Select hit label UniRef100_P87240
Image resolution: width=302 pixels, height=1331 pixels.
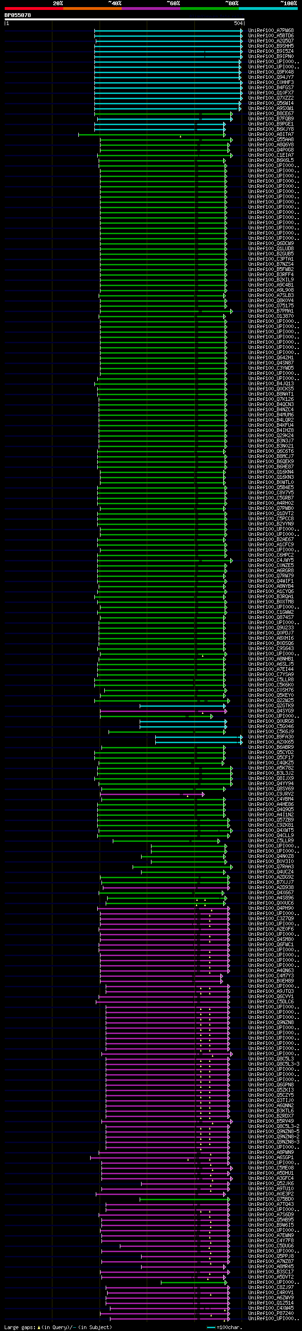[x=271, y=1313]
